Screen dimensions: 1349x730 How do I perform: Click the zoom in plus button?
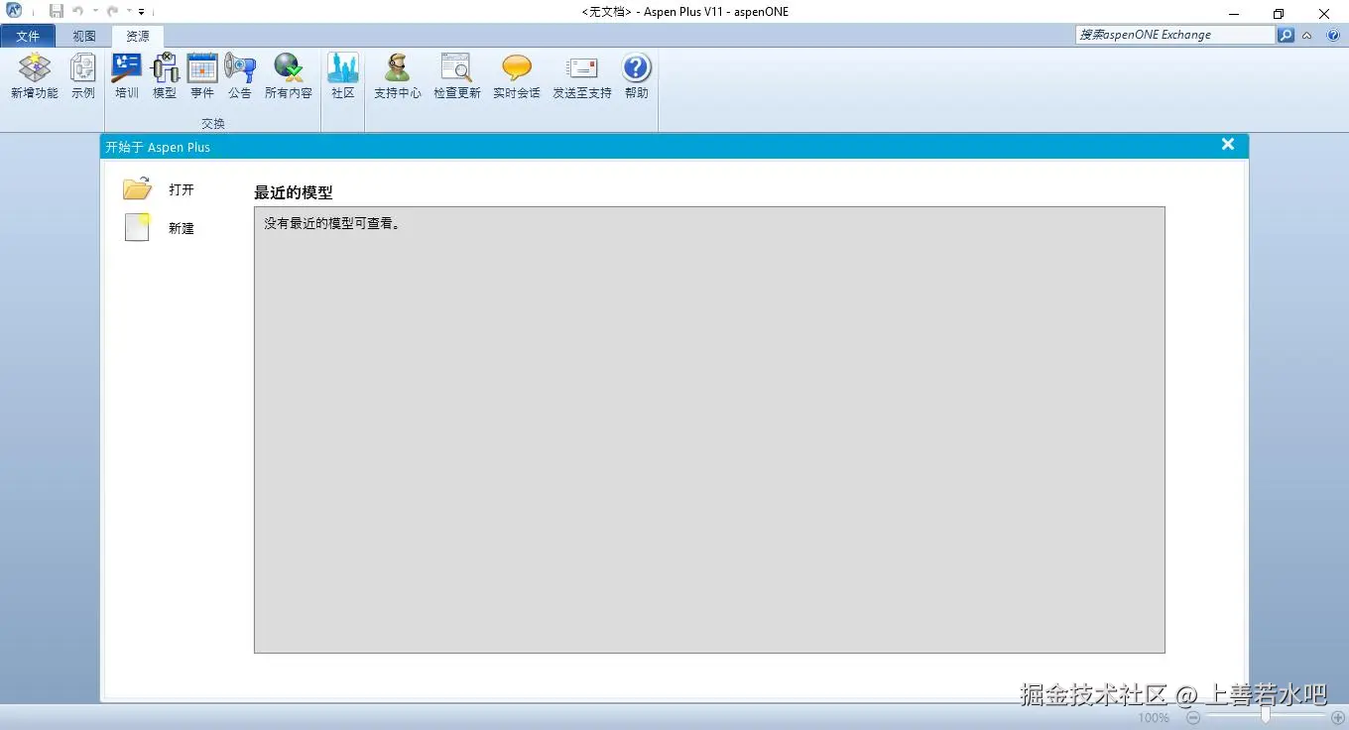point(1337,717)
